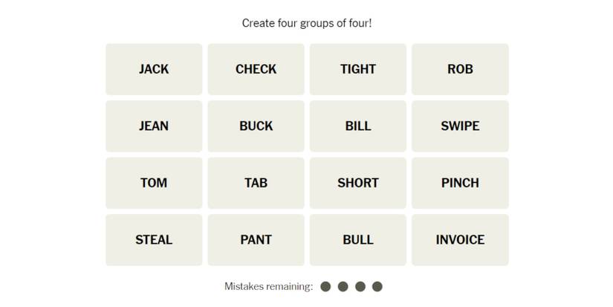Viewport: 613px width, 307px height.
Task: Pick the INVOICE word tile
Action: pyautogui.click(x=460, y=239)
